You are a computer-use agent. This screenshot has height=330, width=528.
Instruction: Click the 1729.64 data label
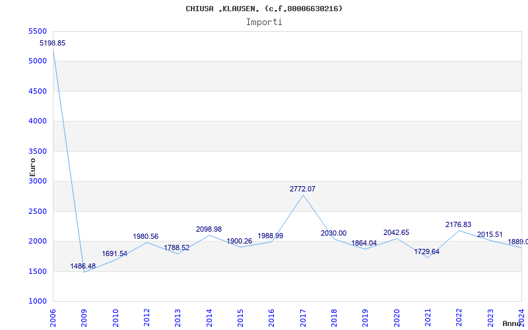tap(426, 251)
